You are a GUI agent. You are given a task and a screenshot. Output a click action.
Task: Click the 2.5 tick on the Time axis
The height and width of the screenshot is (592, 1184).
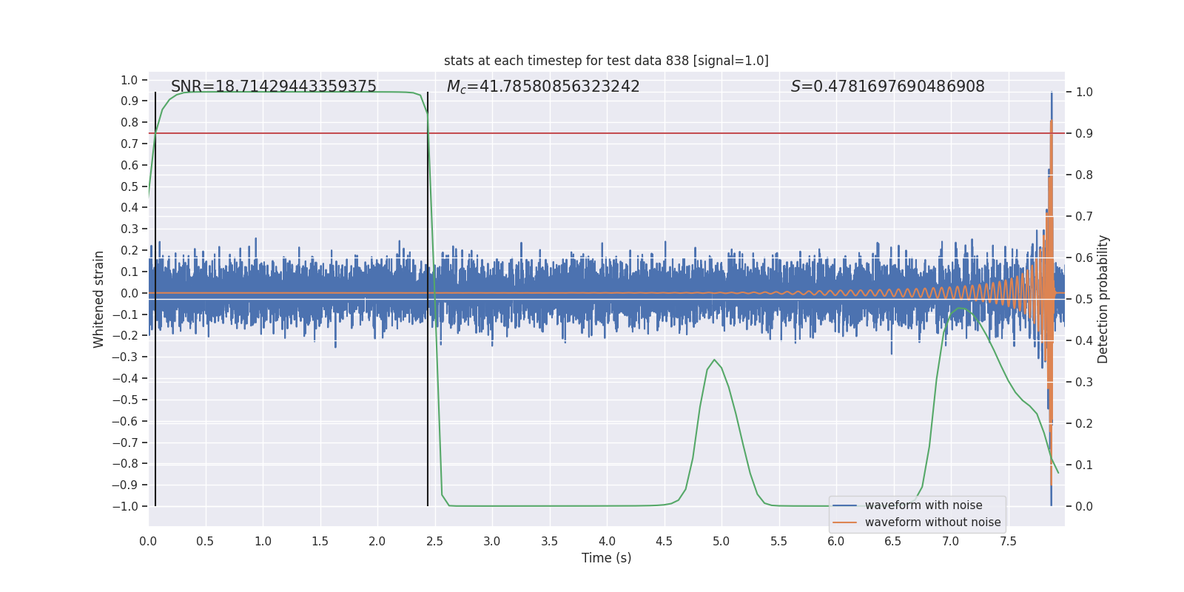pyautogui.click(x=434, y=541)
